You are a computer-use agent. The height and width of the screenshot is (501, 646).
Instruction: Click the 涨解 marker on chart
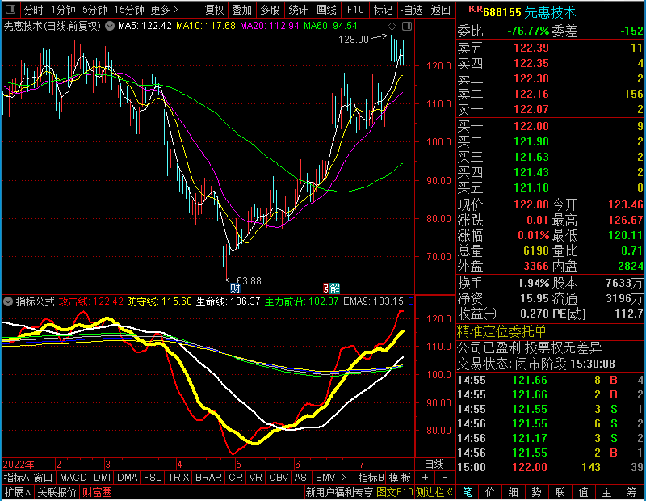point(331,288)
